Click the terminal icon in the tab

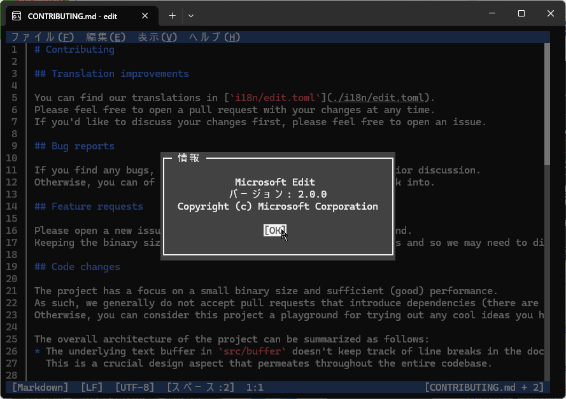(x=17, y=17)
